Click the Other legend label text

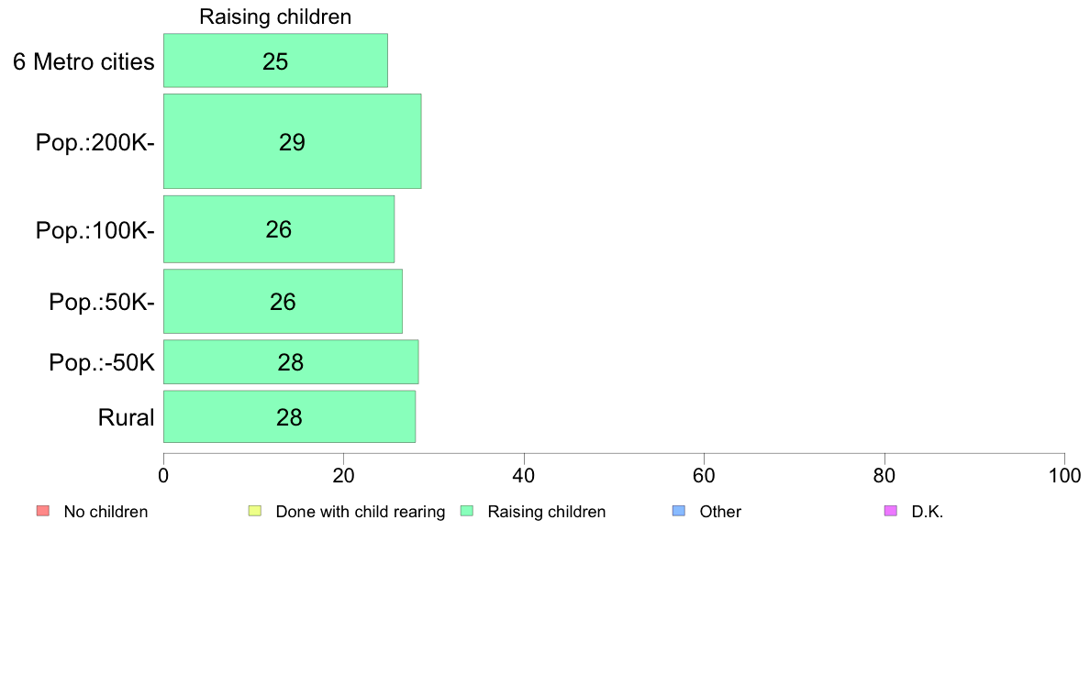pos(720,512)
